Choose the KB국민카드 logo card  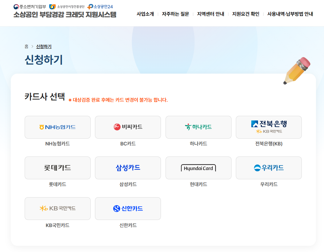tap(57, 209)
